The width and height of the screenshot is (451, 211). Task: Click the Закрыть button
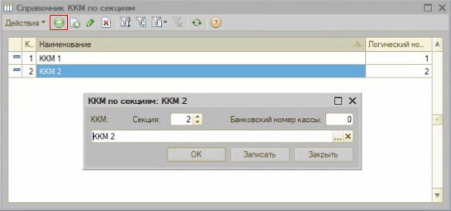(323, 154)
